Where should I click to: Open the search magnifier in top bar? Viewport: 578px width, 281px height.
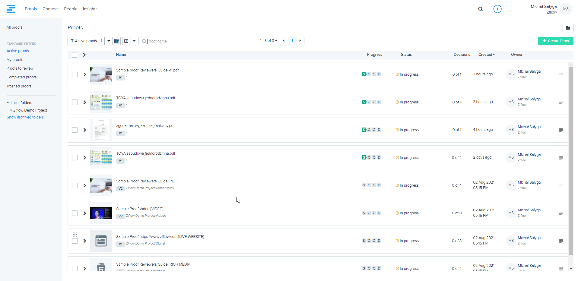(x=480, y=9)
